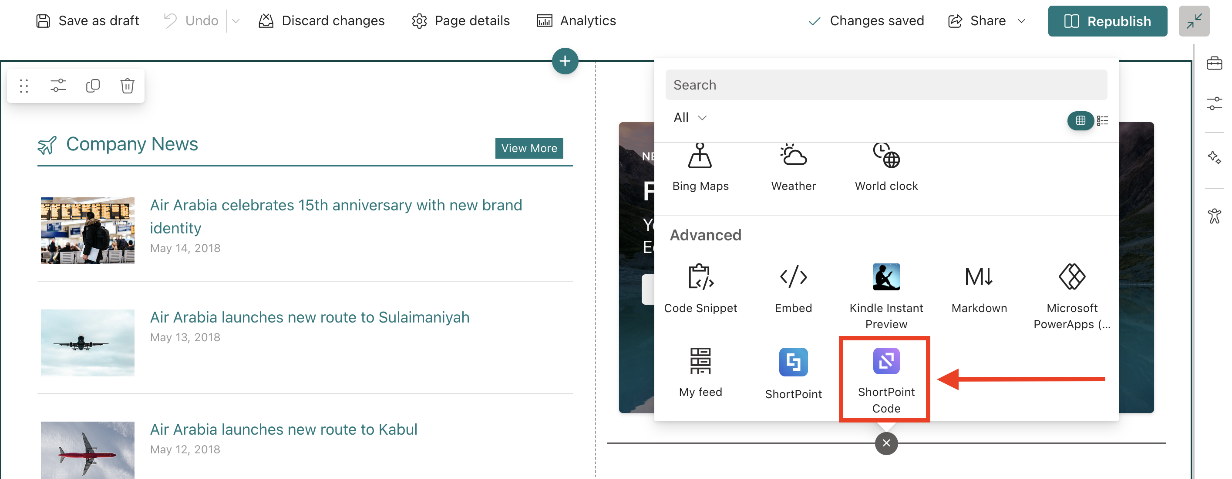
Task: Collapse the page with the minimize arrows icon
Action: coord(1193,21)
